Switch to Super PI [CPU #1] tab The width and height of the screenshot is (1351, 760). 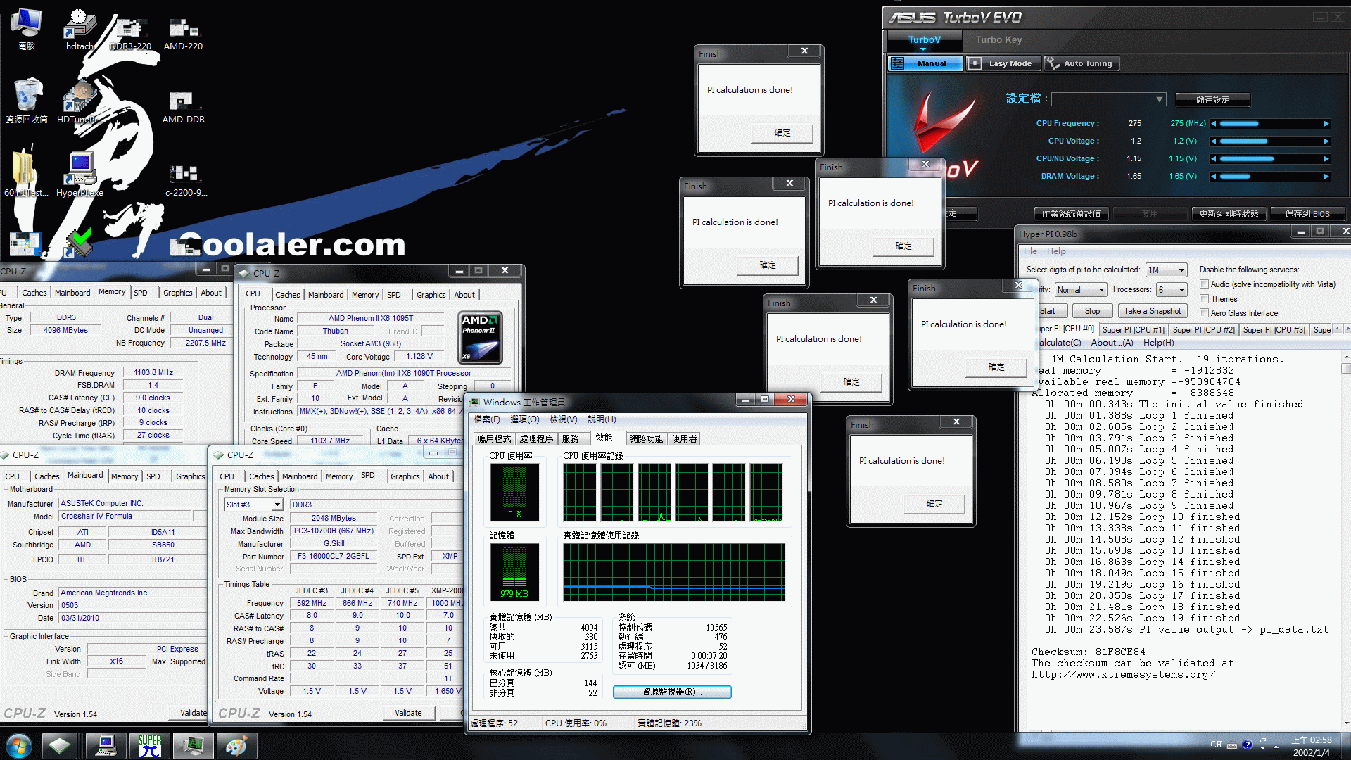pyautogui.click(x=1133, y=329)
